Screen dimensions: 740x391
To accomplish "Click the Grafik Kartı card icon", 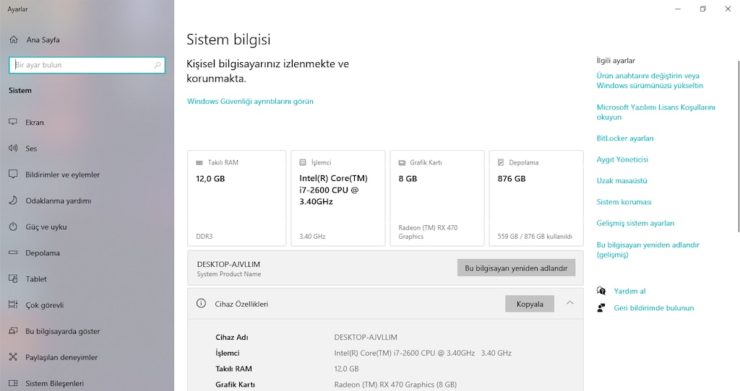I will [x=402, y=162].
